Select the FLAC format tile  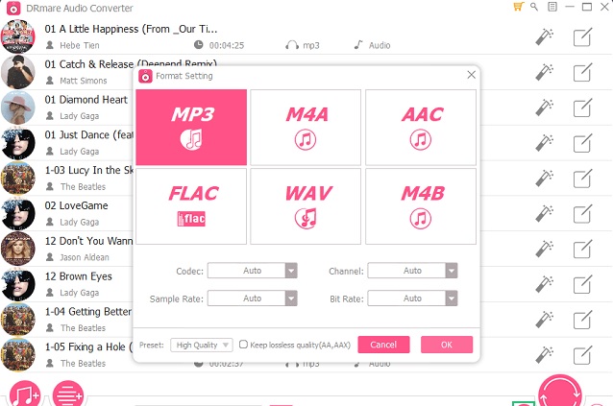click(x=191, y=206)
